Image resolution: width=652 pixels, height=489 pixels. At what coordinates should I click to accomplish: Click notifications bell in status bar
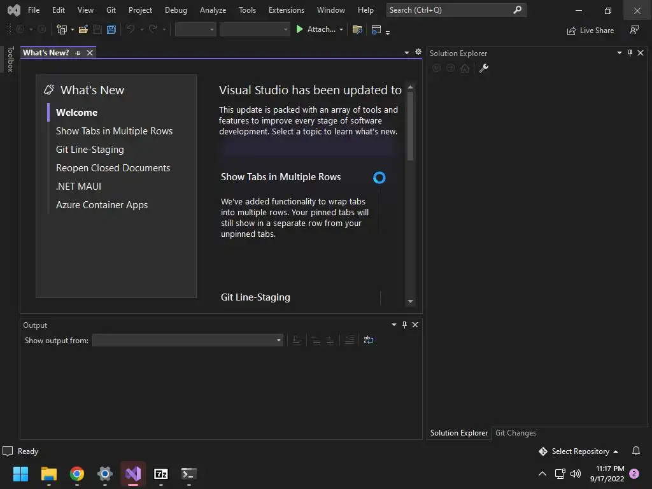tap(636, 451)
